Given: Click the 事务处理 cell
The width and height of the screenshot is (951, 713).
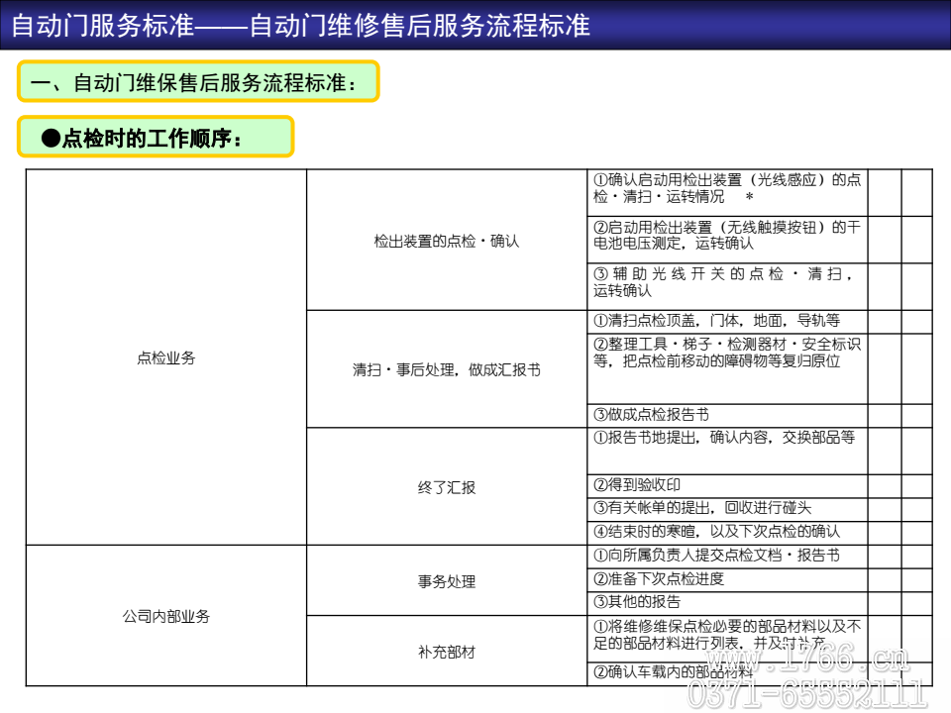Looking at the screenshot, I should (x=446, y=581).
